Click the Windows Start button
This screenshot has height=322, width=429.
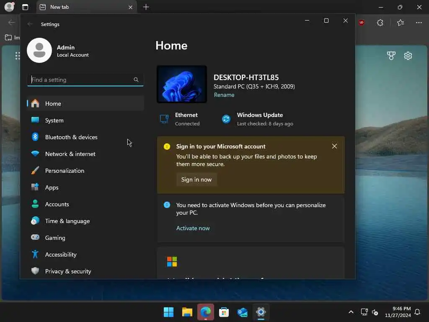[x=168, y=312]
